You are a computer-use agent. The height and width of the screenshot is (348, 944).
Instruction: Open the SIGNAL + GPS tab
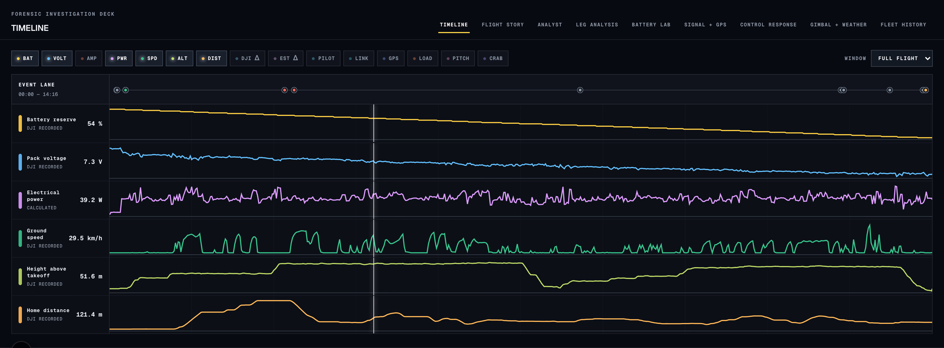coord(705,25)
